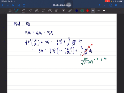Open the page thumbnails grid view
Screen dimensions: 124x93
pyautogui.click(x=8, y=5)
